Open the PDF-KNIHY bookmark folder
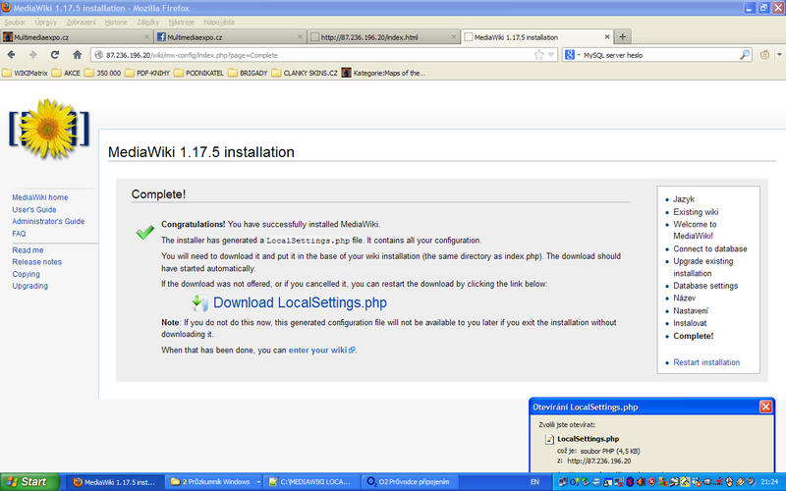This screenshot has width=786, height=491. tap(147, 73)
